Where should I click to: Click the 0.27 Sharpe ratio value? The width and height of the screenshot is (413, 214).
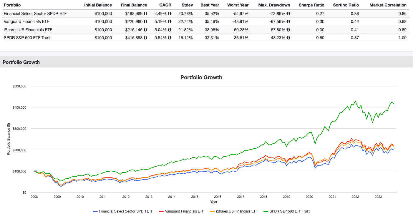pyautogui.click(x=320, y=14)
